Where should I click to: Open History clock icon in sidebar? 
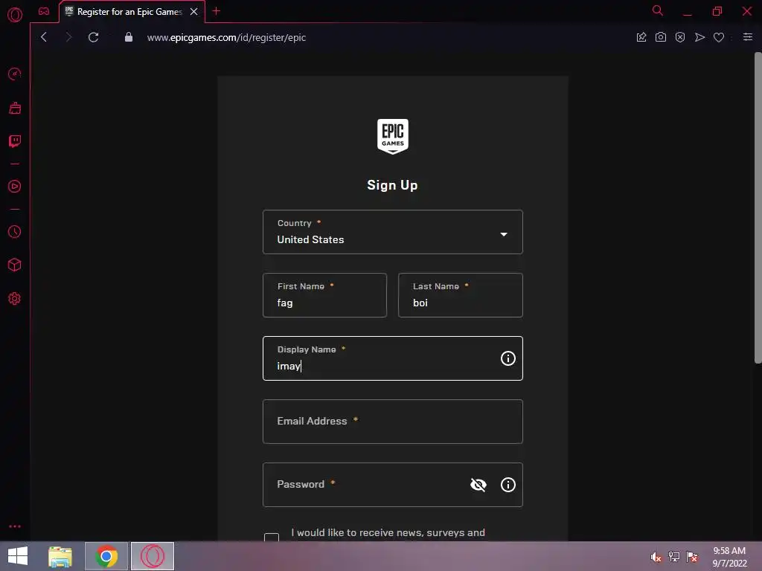(x=15, y=232)
